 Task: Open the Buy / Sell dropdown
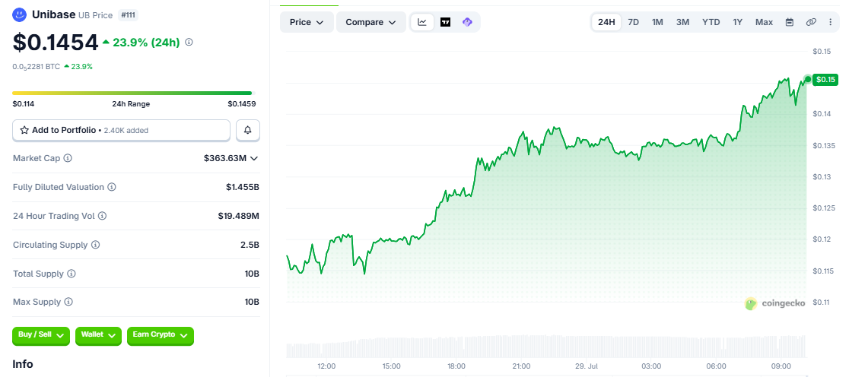(x=41, y=335)
